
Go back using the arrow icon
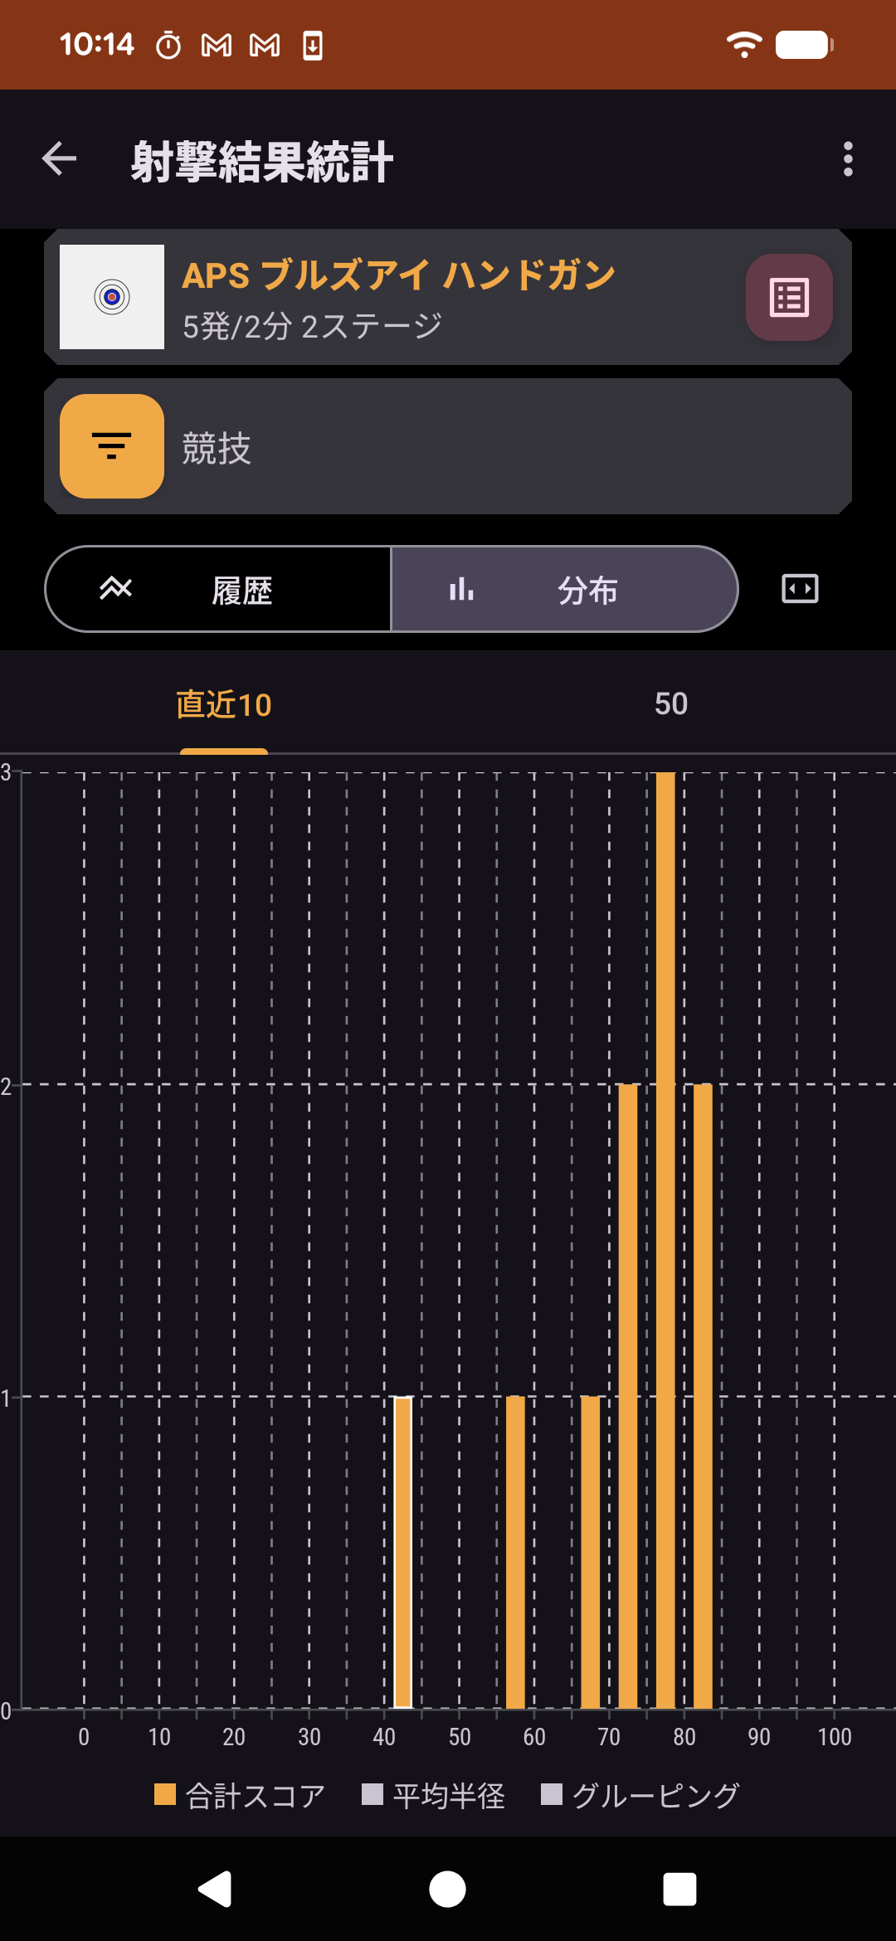click(x=59, y=158)
